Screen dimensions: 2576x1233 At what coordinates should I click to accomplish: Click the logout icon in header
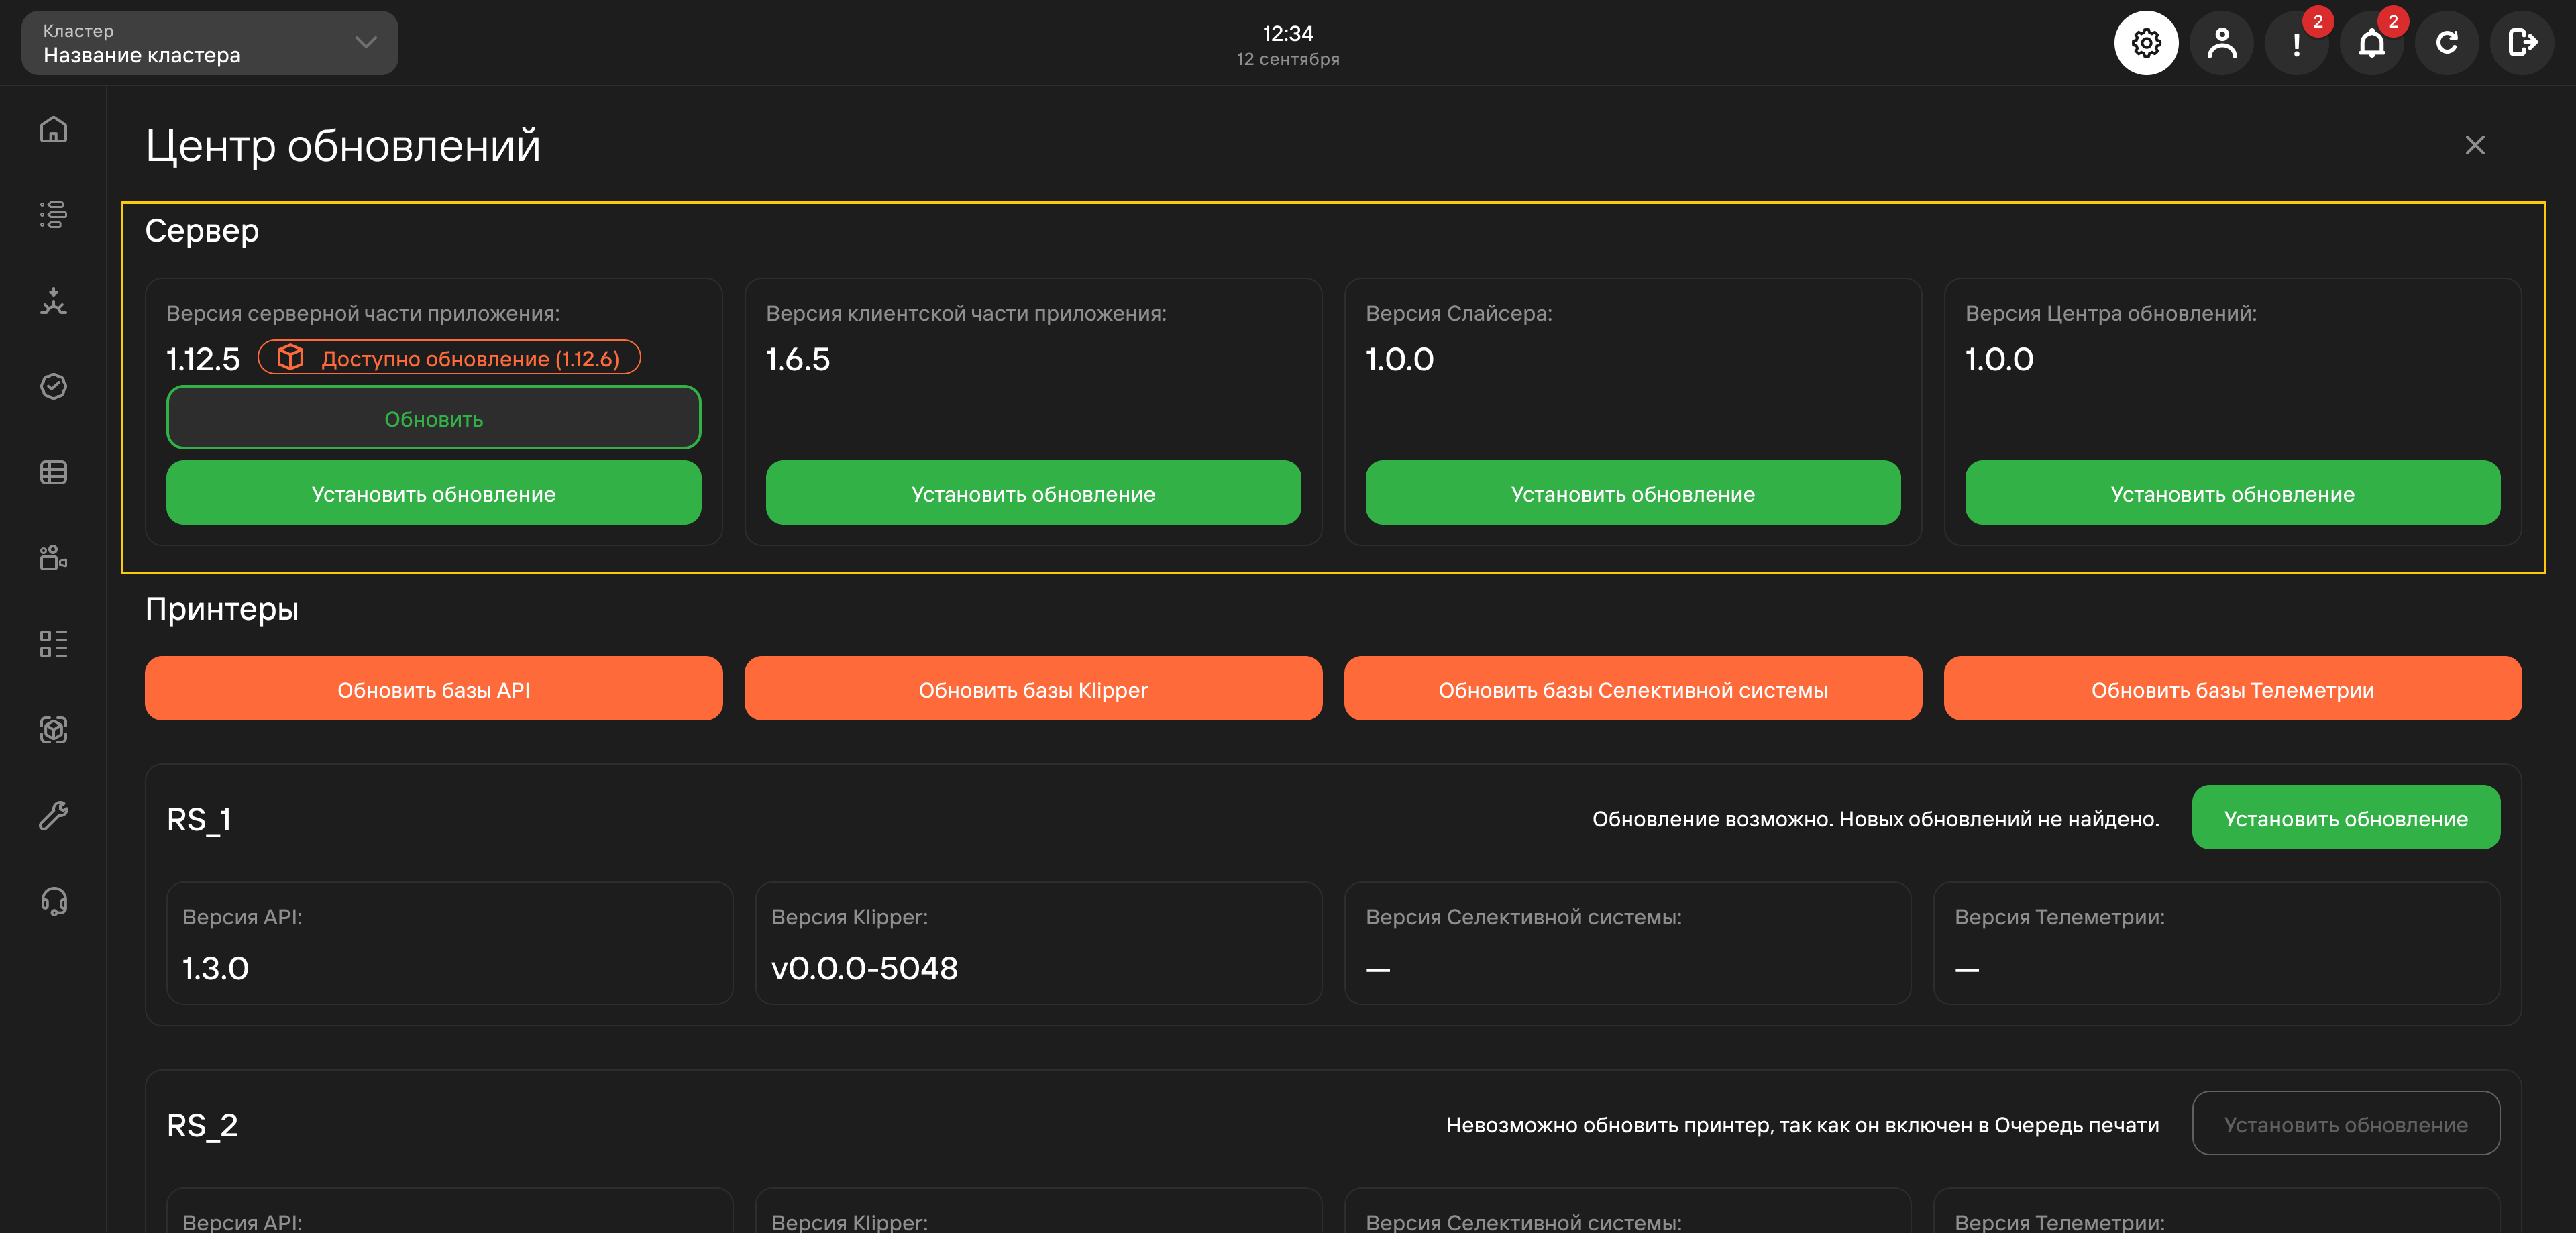(x=2521, y=43)
